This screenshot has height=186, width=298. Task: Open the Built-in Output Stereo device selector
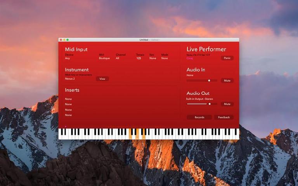pos(199,99)
